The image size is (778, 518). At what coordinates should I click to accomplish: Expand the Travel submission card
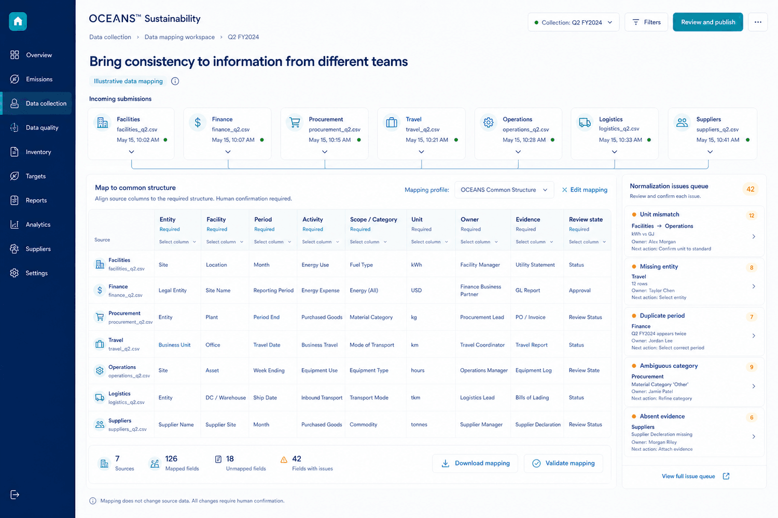[x=421, y=152]
